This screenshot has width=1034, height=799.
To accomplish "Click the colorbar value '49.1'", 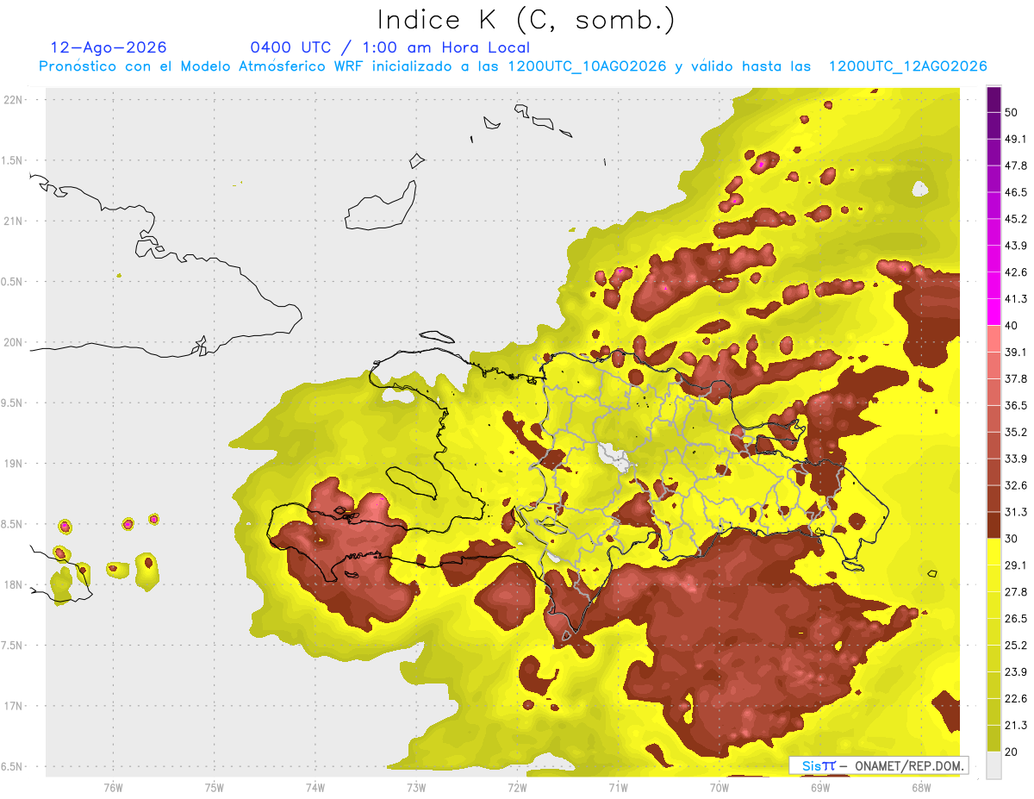I will [1016, 139].
